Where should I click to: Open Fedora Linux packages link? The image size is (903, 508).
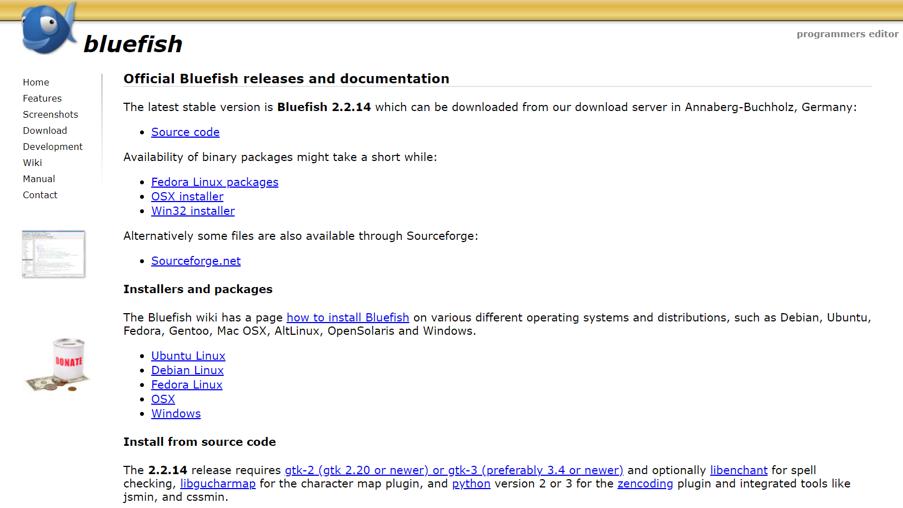215,182
